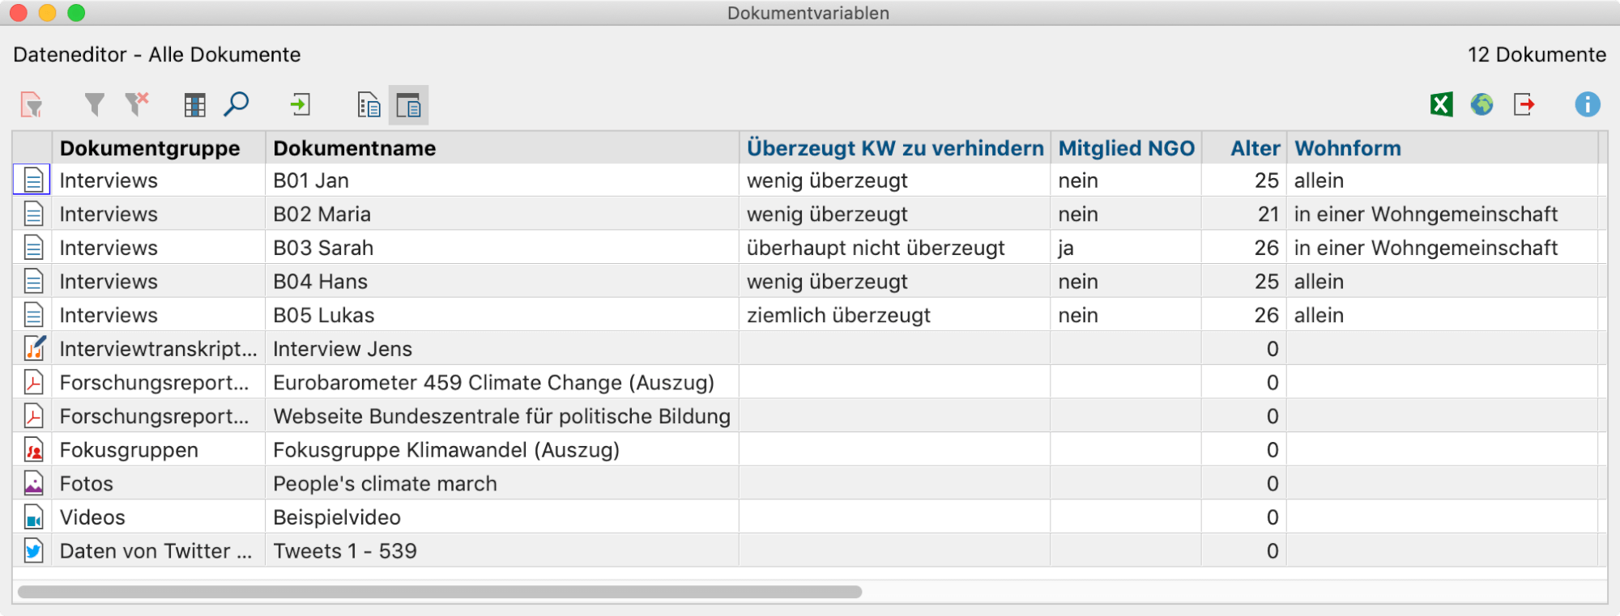Select the B01 Jan document name cell
Viewport: 1620px width, 616px height.
tap(502, 181)
